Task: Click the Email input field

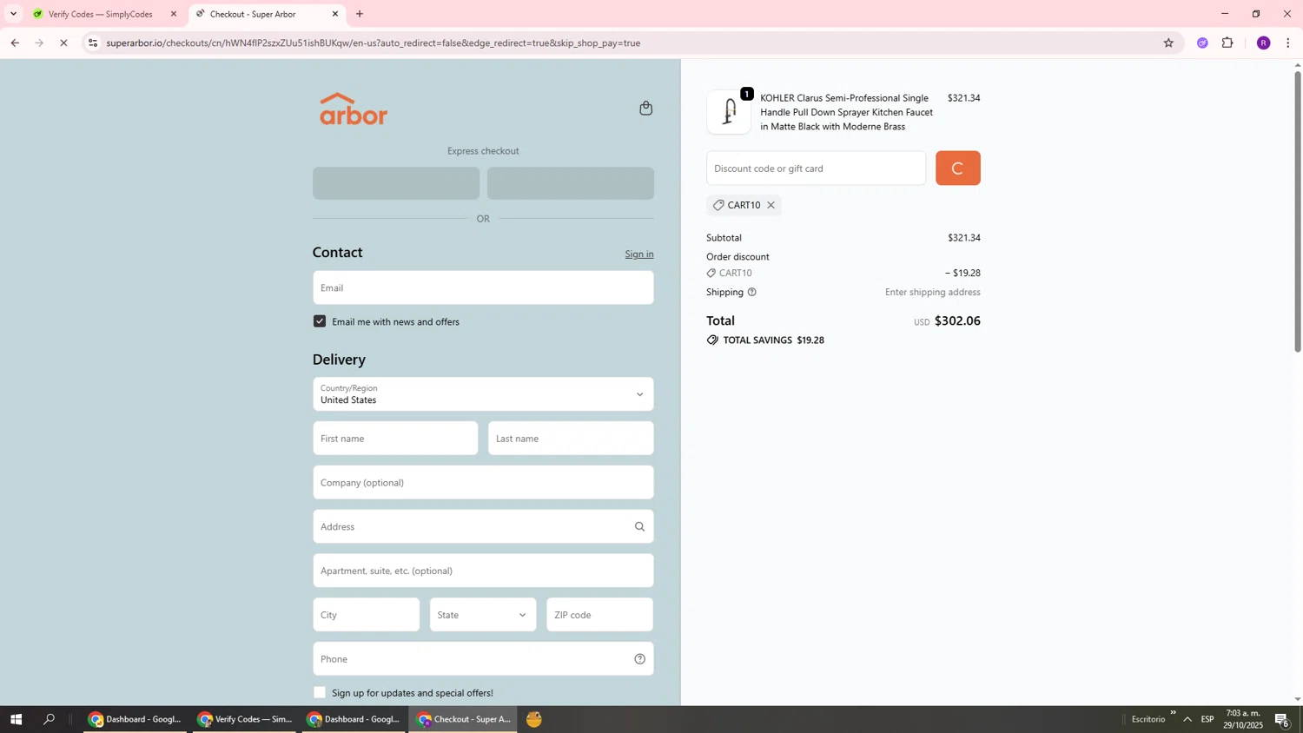Action: pyautogui.click(x=483, y=287)
